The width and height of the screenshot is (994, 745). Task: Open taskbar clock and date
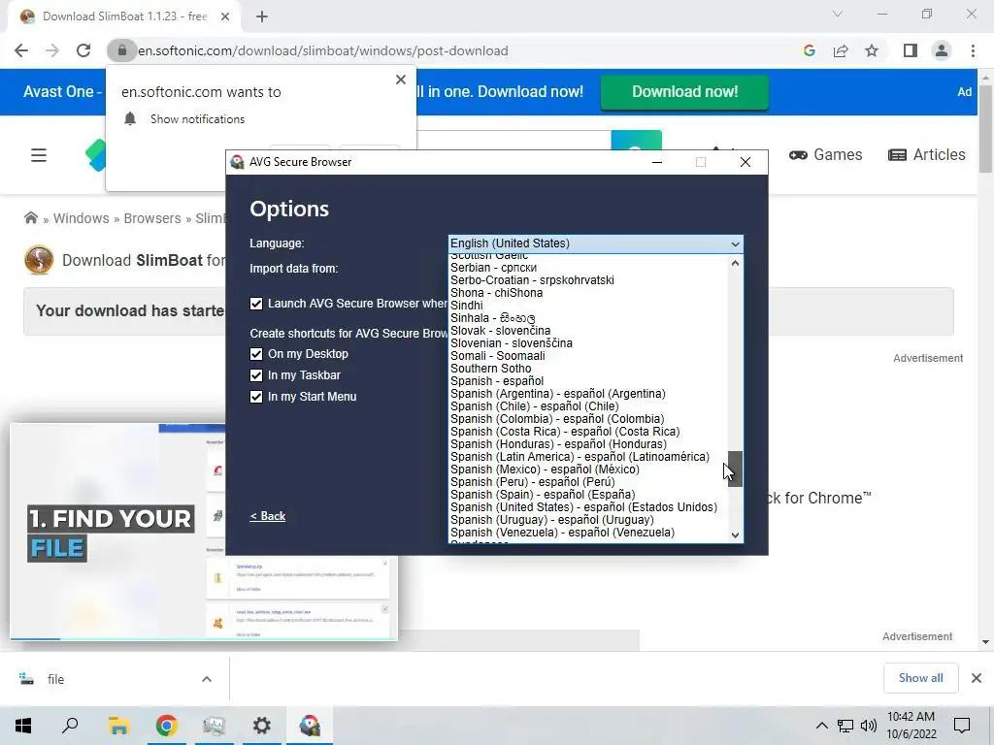[x=911, y=726]
